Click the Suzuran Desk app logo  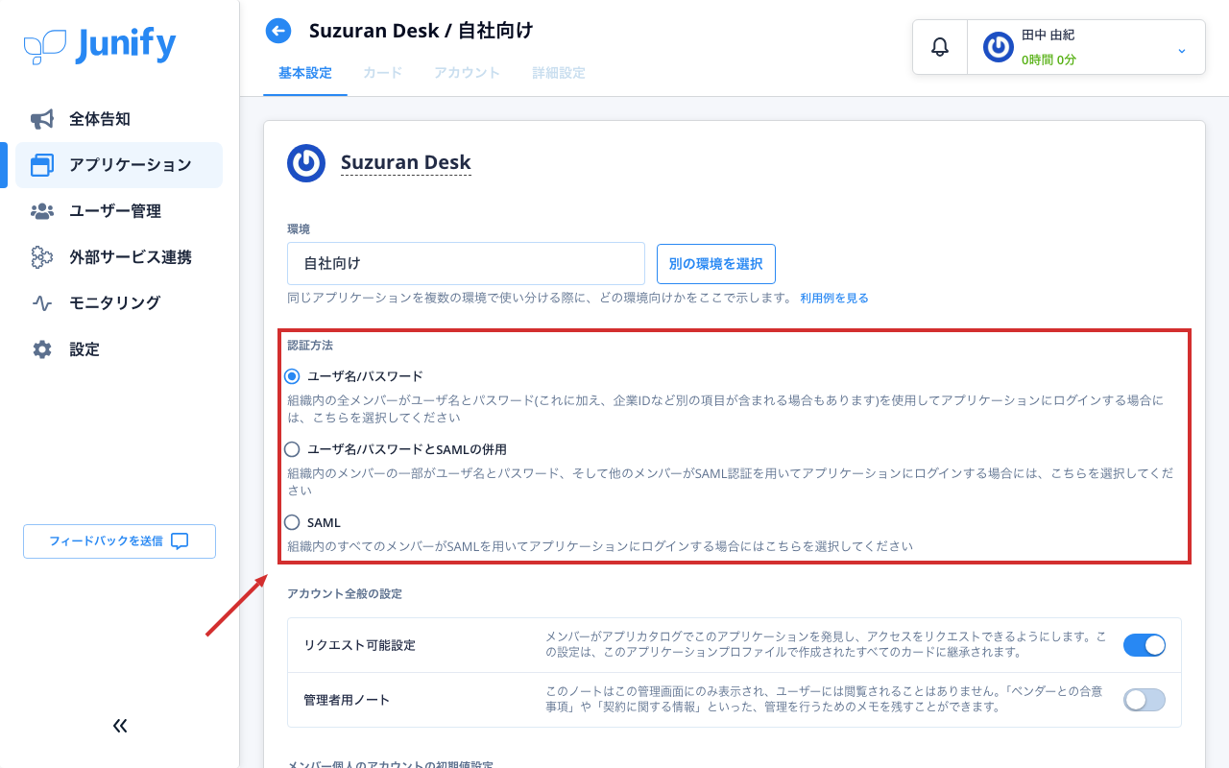coord(306,162)
